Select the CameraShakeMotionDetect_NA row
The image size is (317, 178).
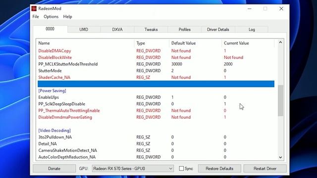pos(156,150)
